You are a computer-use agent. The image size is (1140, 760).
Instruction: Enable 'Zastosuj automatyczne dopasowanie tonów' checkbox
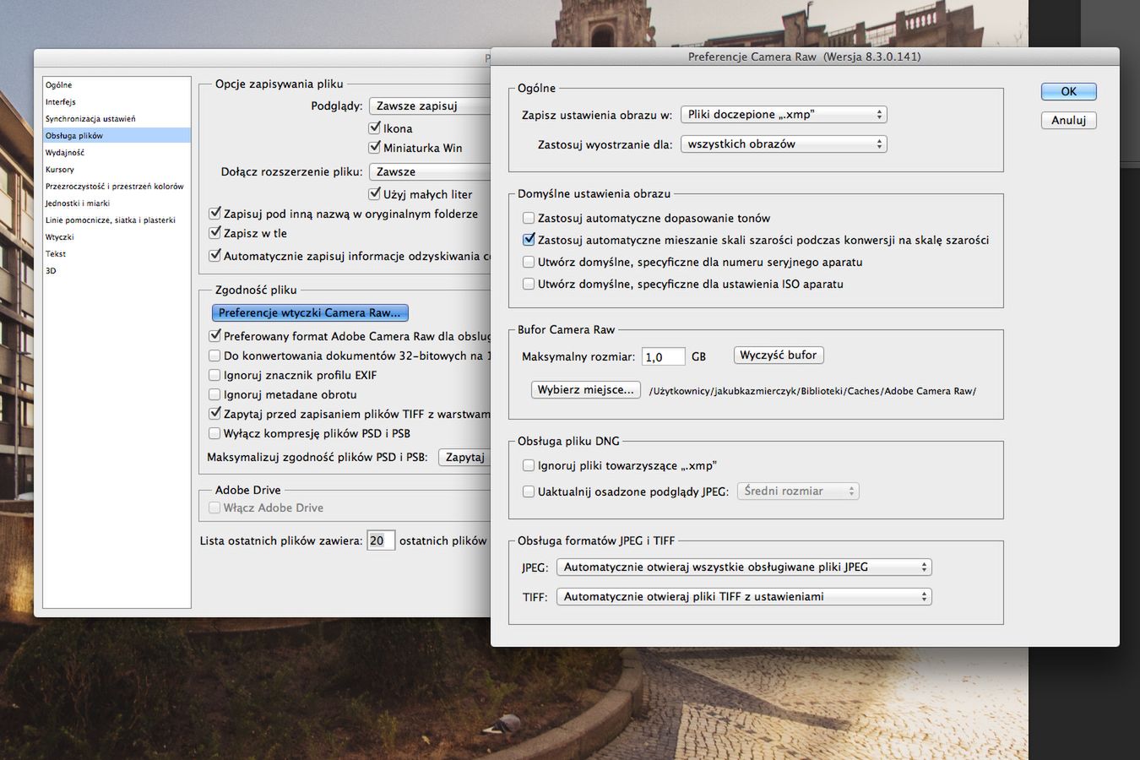[x=529, y=219]
